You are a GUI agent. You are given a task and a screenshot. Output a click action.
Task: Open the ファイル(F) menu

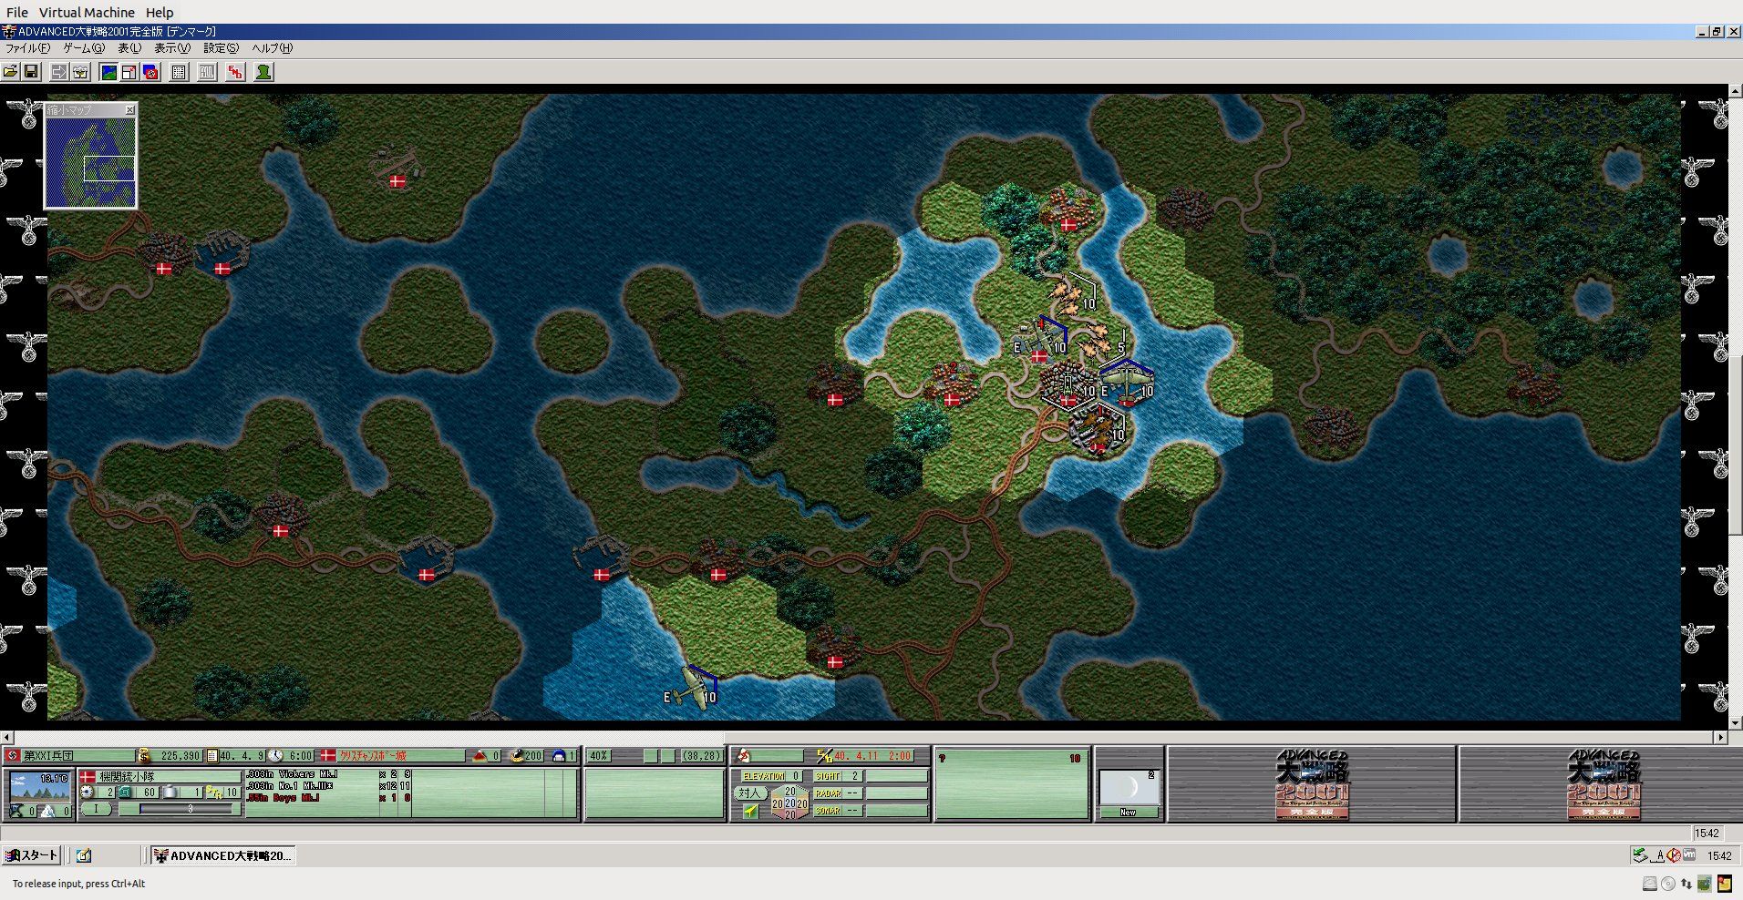pos(27,48)
